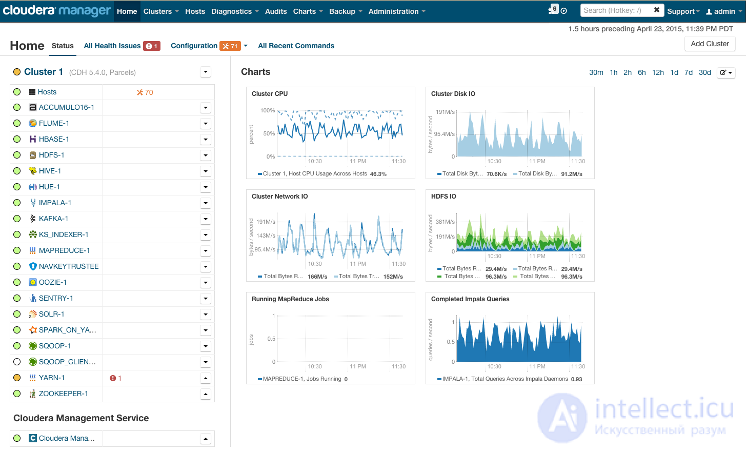The width and height of the screenshot is (746, 451).
Task: Clear the search box with X icon
Action: point(657,10)
